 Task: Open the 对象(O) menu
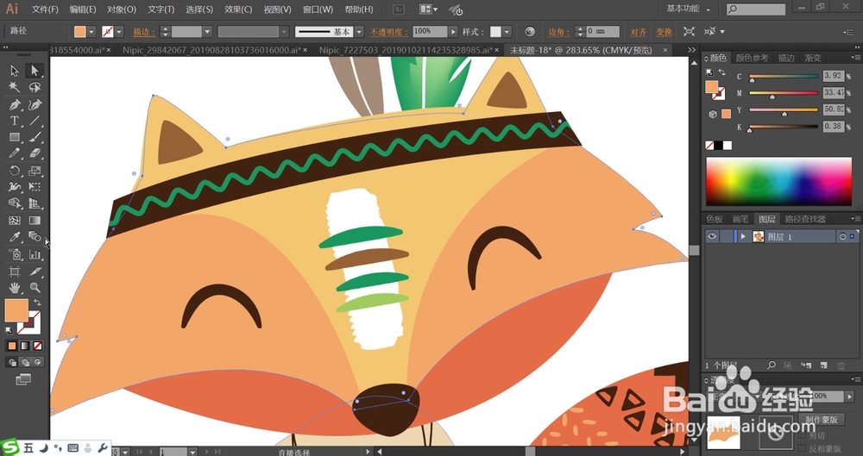tap(122, 9)
